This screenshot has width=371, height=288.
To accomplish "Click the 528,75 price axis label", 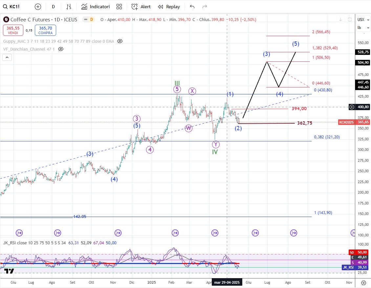I will pos(363,52).
